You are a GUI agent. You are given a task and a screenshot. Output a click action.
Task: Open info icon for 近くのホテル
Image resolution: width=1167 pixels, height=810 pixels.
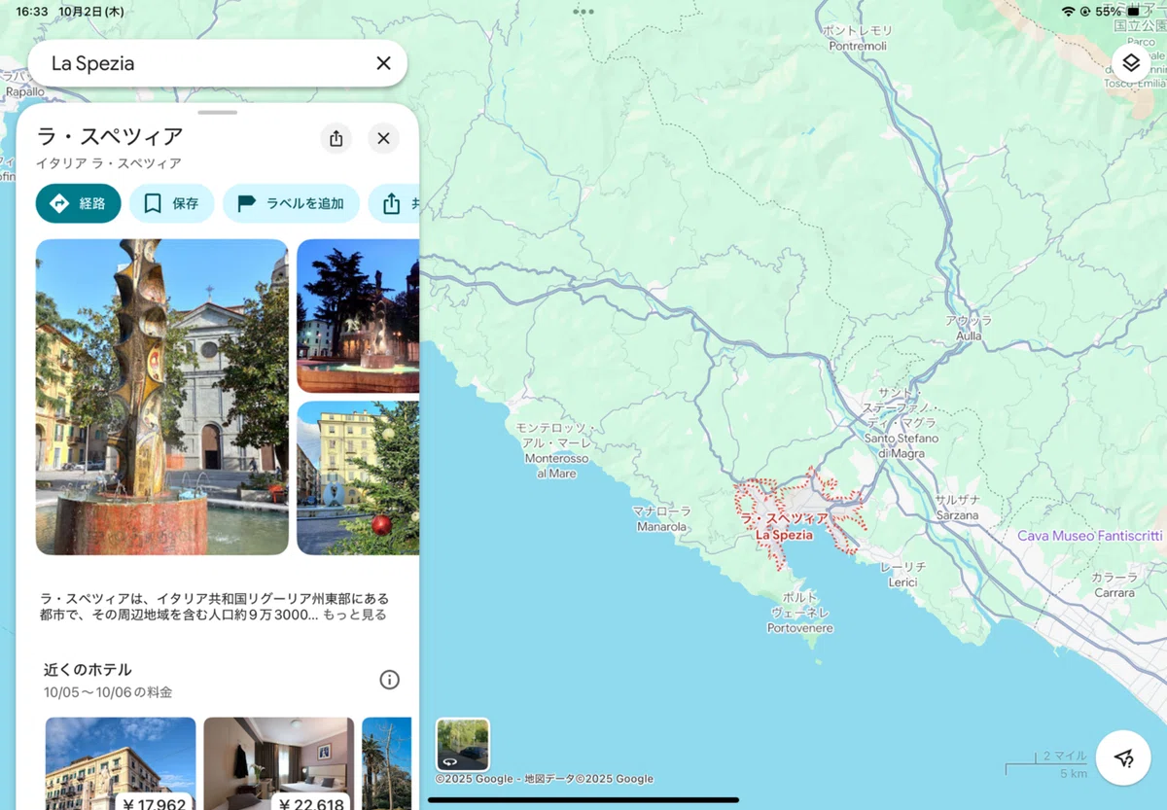click(x=390, y=680)
